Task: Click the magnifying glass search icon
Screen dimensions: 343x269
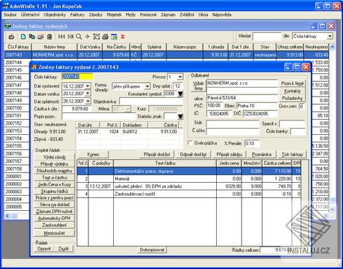Action: tap(79, 36)
